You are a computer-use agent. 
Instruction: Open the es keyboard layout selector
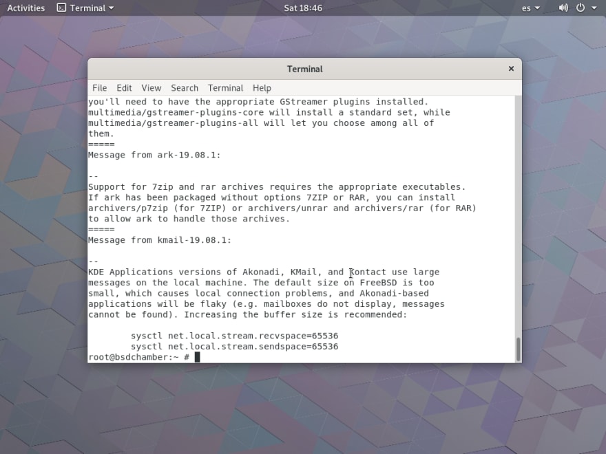531,8
